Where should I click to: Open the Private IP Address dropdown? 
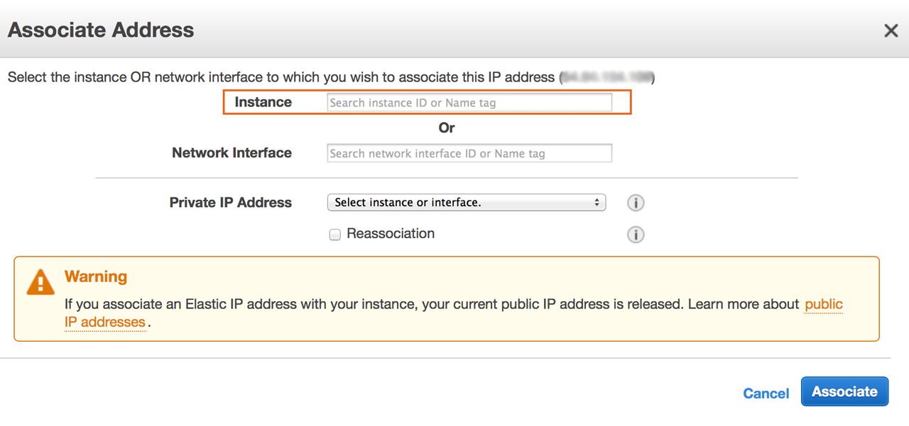466,203
